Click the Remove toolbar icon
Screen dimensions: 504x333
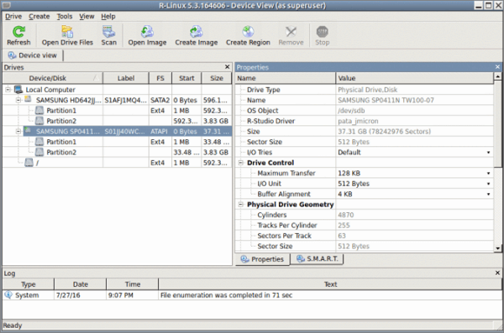[x=291, y=32]
